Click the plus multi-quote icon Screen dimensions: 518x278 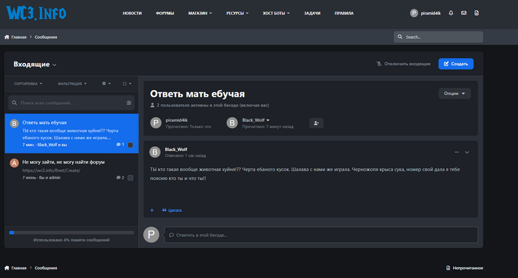(152, 210)
